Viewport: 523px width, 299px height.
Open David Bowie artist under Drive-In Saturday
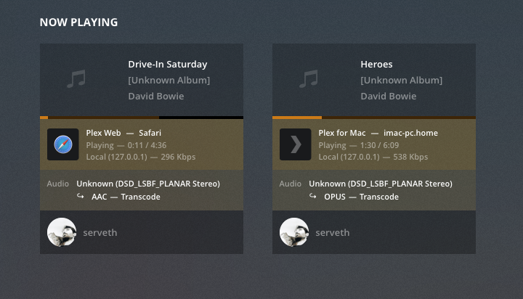pyautogui.click(x=156, y=96)
